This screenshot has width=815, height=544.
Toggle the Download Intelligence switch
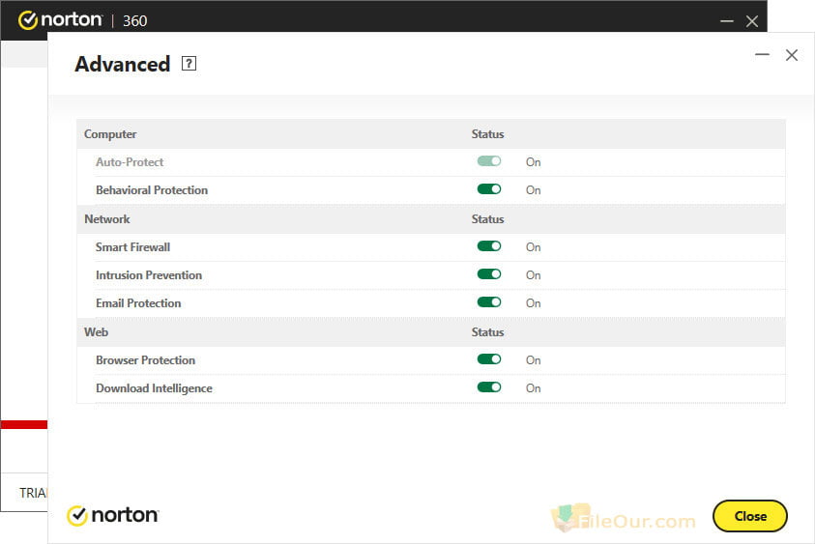pos(489,388)
